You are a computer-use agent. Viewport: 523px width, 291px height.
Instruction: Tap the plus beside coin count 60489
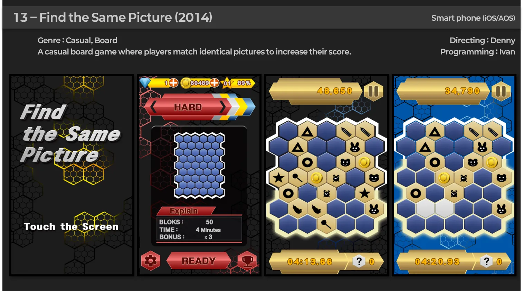coord(215,83)
